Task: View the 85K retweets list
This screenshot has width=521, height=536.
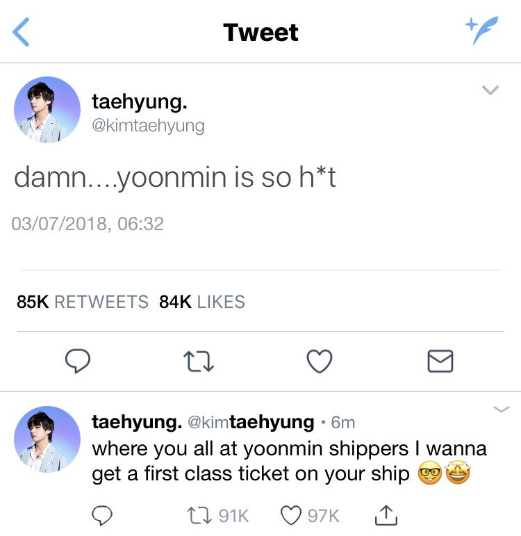Action: point(83,302)
